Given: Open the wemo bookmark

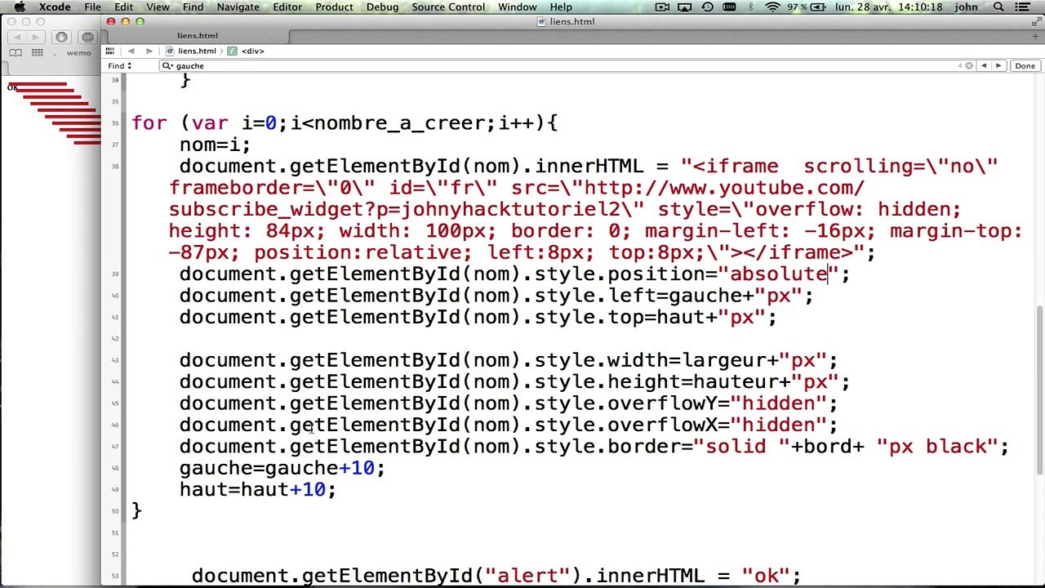Looking at the screenshot, I should 79,53.
